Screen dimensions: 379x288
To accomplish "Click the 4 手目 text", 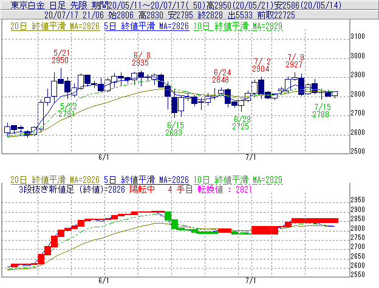I will click(180, 189).
